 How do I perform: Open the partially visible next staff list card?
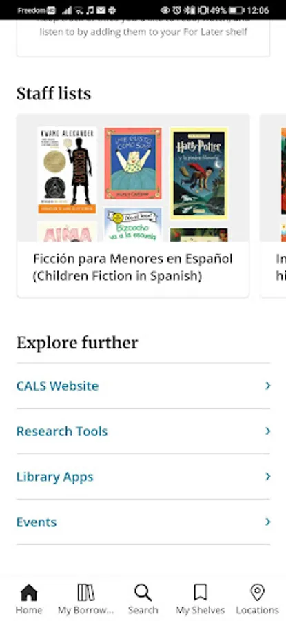point(274,206)
